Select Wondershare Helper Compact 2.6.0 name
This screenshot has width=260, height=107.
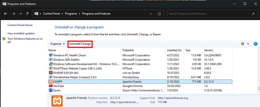75,77
